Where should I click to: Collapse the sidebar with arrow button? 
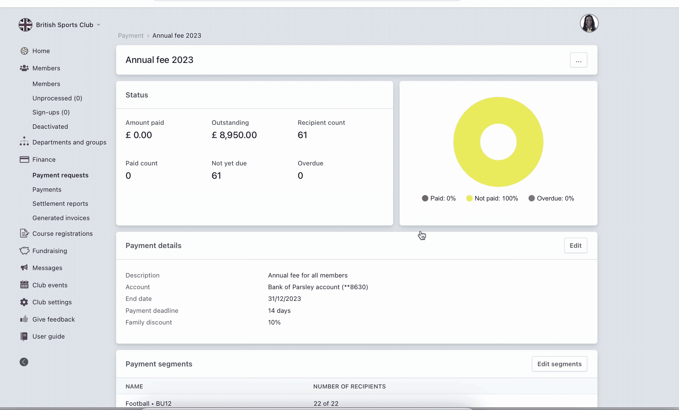[x=24, y=362]
